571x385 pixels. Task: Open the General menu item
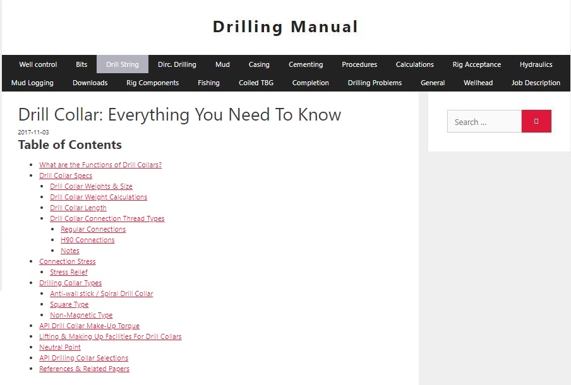point(433,83)
